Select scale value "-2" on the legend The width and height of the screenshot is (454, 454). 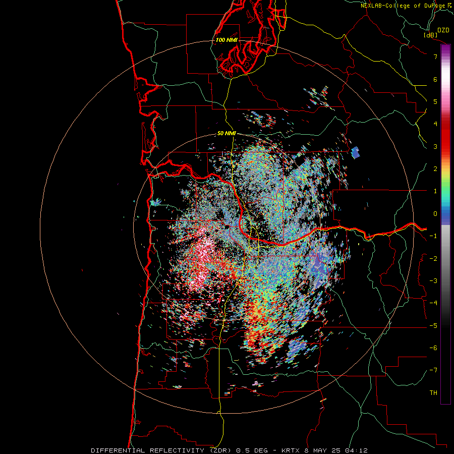click(x=433, y=259)
